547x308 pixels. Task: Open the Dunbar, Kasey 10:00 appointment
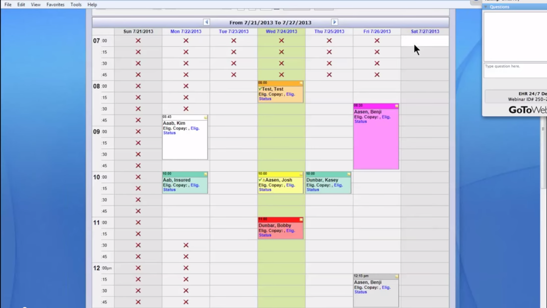(328, 183)
